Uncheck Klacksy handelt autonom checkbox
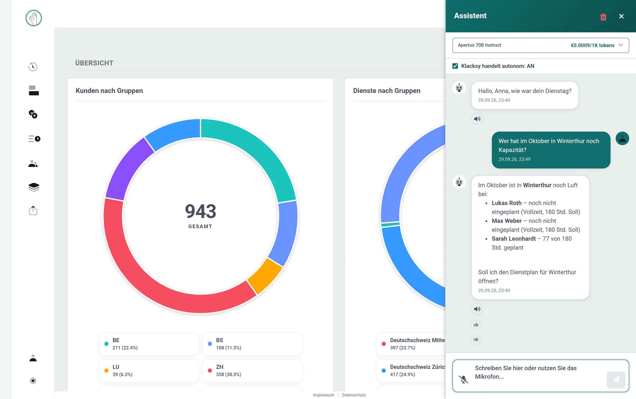Image resolution: width=636 pixels, height=399 pixels. pyautogui.click(x=455, y=66)
